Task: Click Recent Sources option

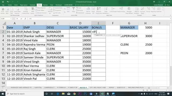Action: (x=41, y=13)
